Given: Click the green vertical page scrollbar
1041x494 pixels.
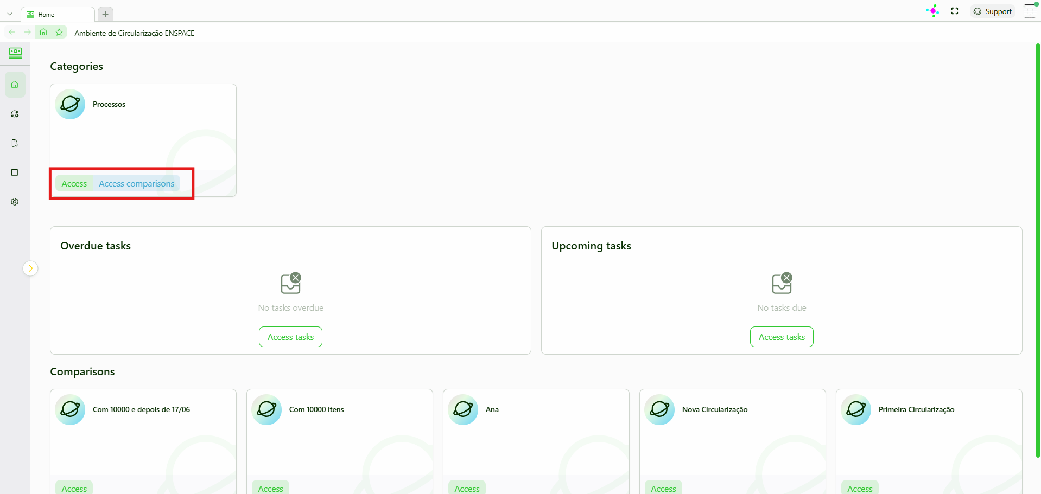Looking at the screenshot, I should (1038, 251).
